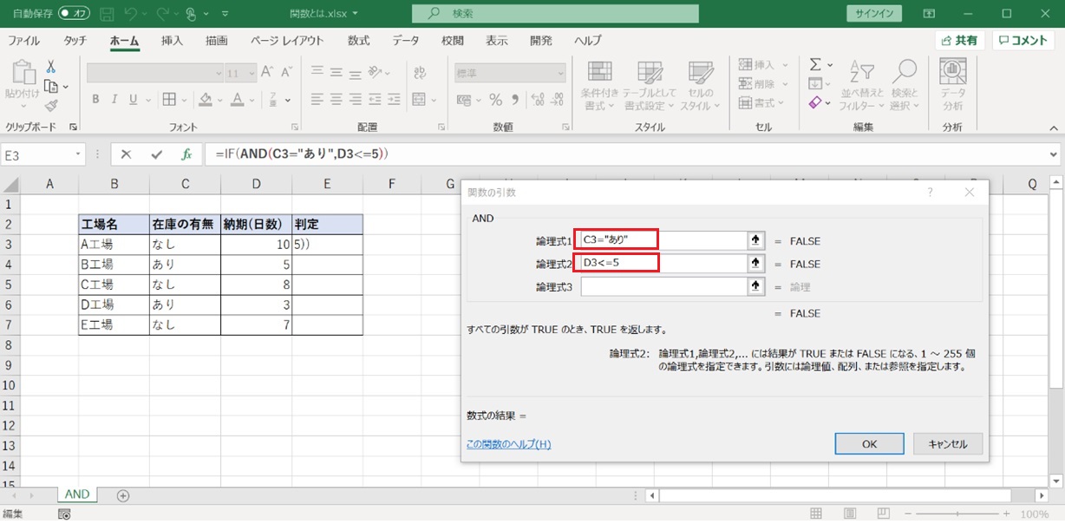This screenshot has width=1065, height=524.
Task: Expand the Name Box dropdown arrow
Action: pos(78,154)
